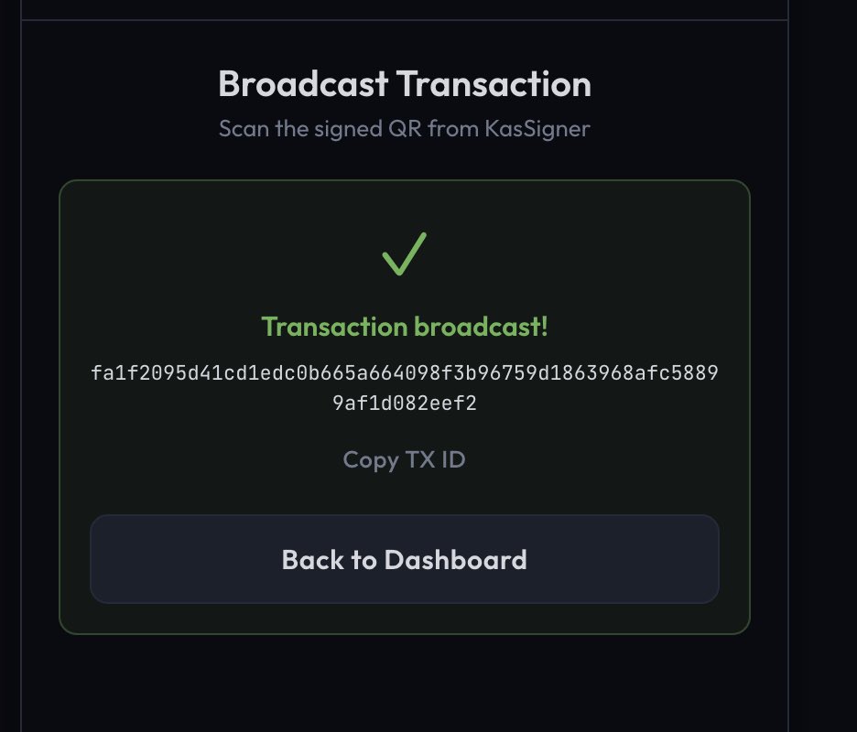
Task: Select the green "Transaction broadcast!" status message
Action: point(404,327)
